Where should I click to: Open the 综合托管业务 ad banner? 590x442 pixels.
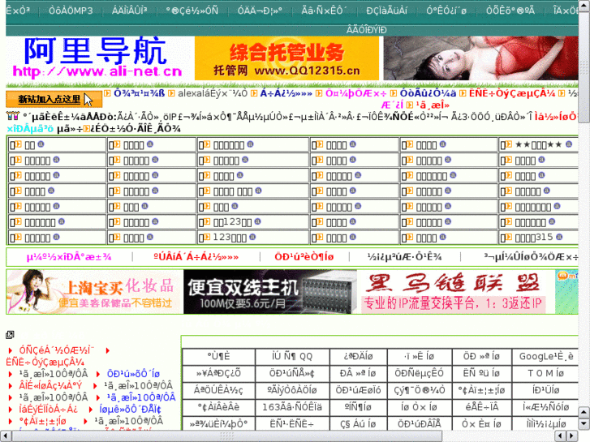pos(286,58)
